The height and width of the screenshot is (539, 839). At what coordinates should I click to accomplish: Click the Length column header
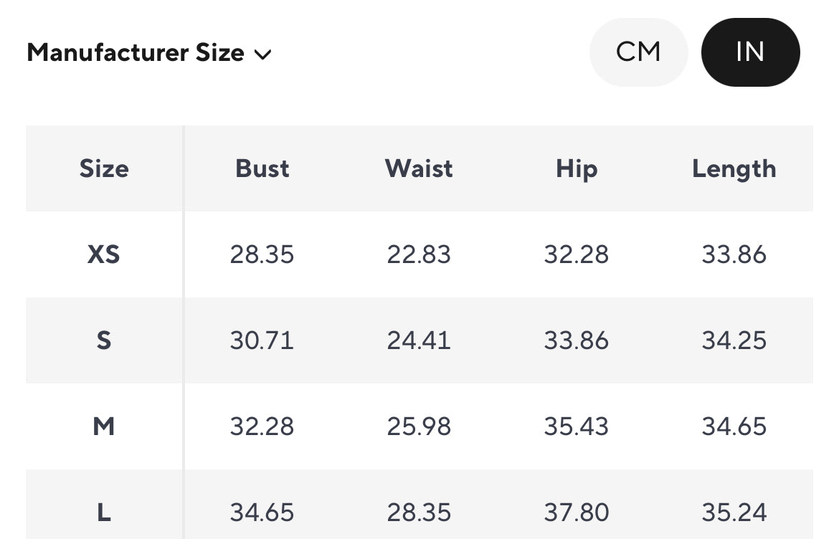(x=734, y=168)
